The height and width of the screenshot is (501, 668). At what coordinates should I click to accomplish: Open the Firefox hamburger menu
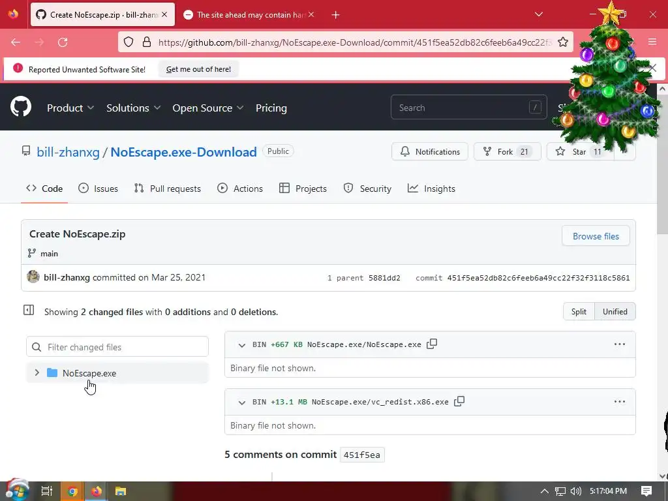click(x=652, y=42)
